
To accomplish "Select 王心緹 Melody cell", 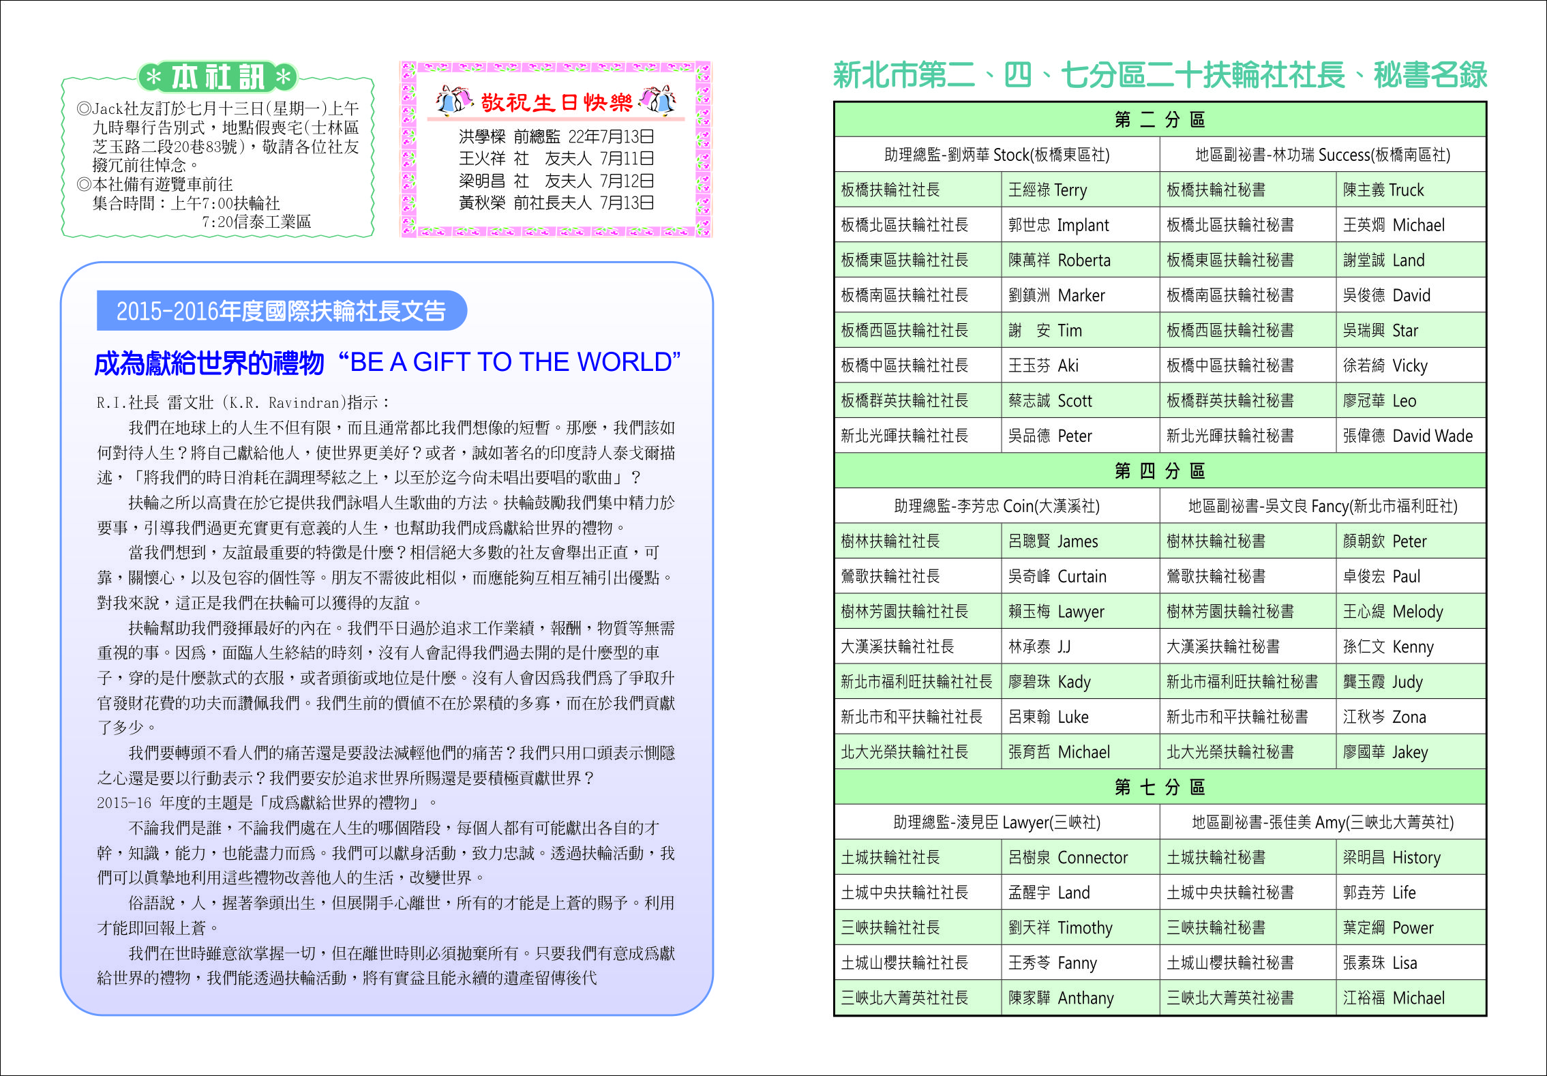I will tap(1411, 612).
